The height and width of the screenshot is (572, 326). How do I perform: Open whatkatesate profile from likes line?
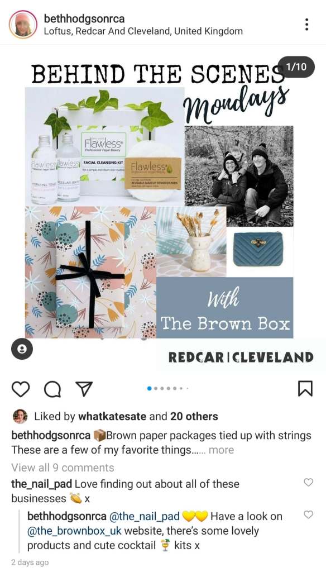tap(112, 416)
